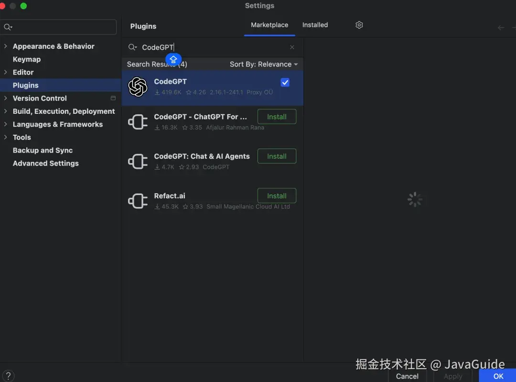Click the CodeGPT plugin logo icon
Viewport: 516px width, 382px height.
(x=138, y=87)
